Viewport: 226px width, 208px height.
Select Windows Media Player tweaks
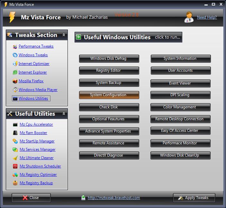(x=38, y=90)
